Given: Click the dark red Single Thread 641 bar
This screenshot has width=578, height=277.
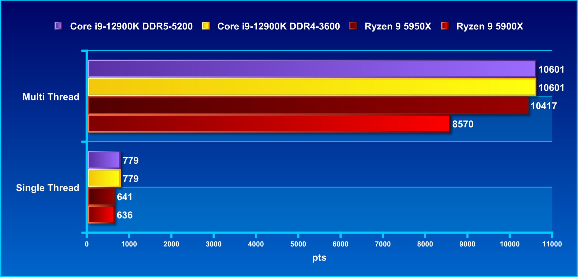Looking at the screenshot, I should pyautogui.click(x=101, y=196).
